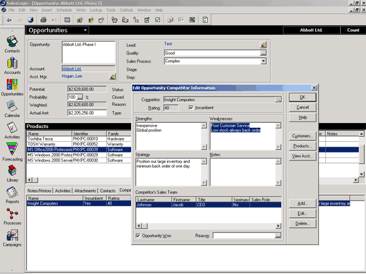The height and width of the screenshot is (274, 366).
Task: Open Opportunities icon in the sidebar
Action: click(12, 87)
